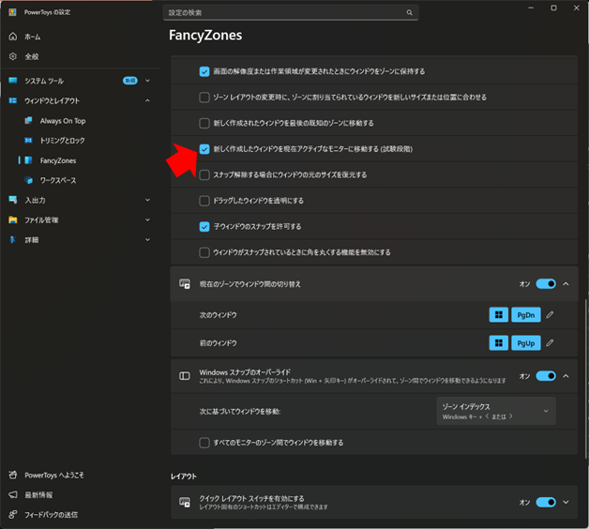Click the pencil edit icon for 次のウィンドウ shortcut
Screen dimensions: 589x529
pos(551,315)
